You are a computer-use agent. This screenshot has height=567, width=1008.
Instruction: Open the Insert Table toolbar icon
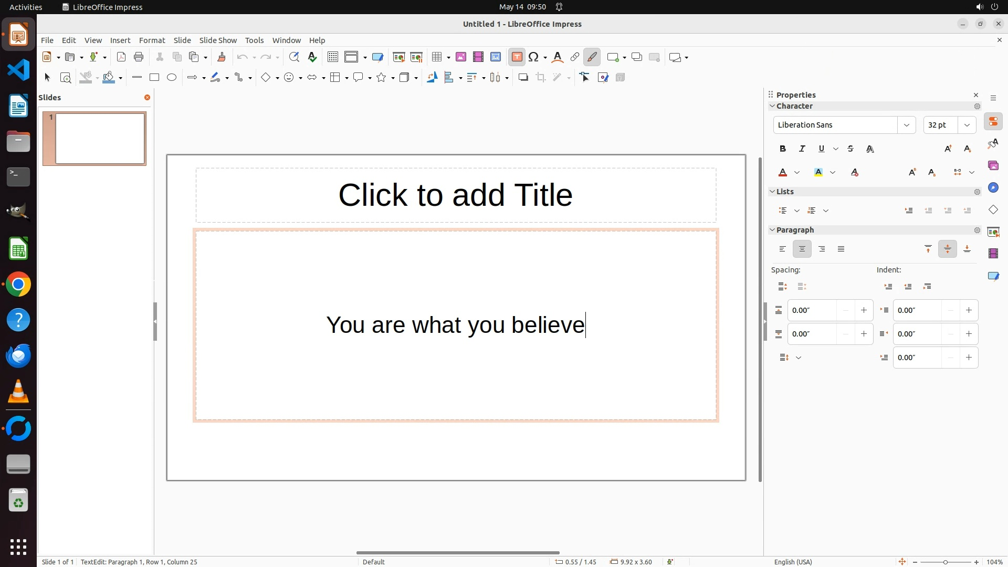436,57
